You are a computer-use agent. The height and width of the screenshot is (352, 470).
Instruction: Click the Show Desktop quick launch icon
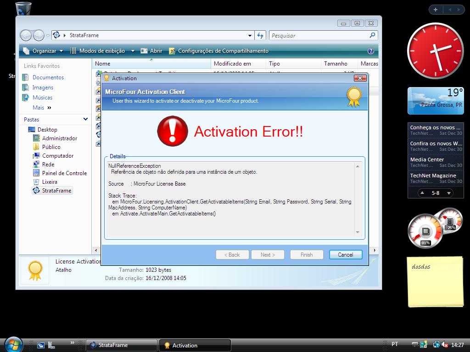click(41, 345)
